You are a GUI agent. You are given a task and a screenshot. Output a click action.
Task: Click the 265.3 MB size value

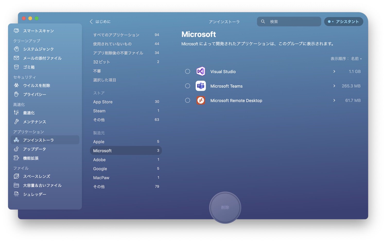click(x=351, y=86)
